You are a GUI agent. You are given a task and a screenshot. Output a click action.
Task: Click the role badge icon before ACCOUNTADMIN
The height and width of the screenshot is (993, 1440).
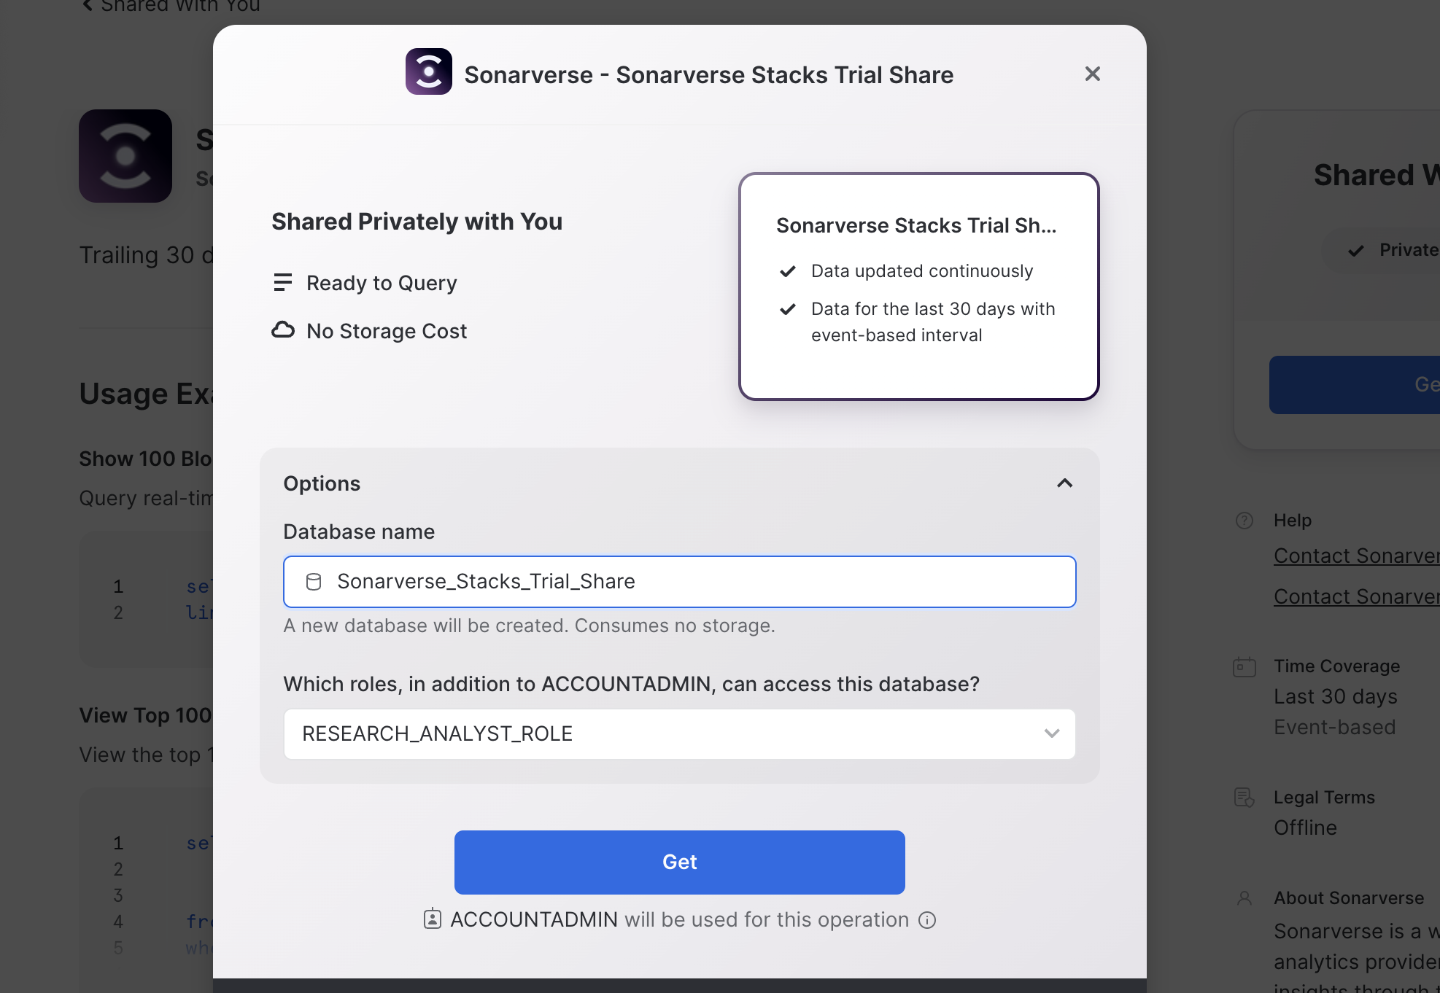pos(432,919)
